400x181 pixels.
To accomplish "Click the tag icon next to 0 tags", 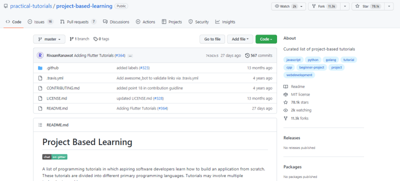I will coord(95,39).
